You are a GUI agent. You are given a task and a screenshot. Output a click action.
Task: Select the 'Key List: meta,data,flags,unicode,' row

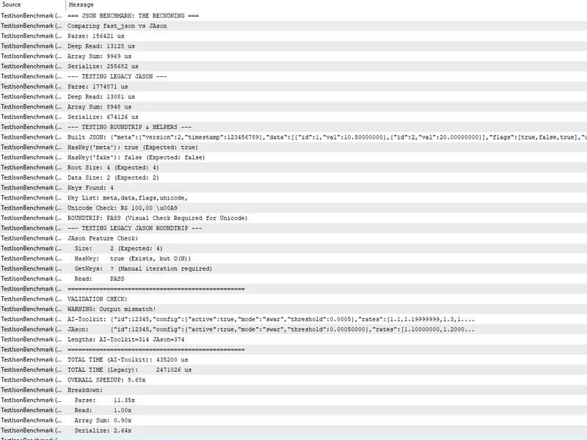[x=293, y=197]
